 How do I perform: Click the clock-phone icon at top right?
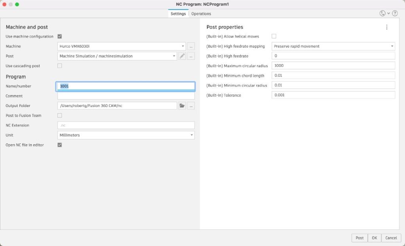click(382, 13)
